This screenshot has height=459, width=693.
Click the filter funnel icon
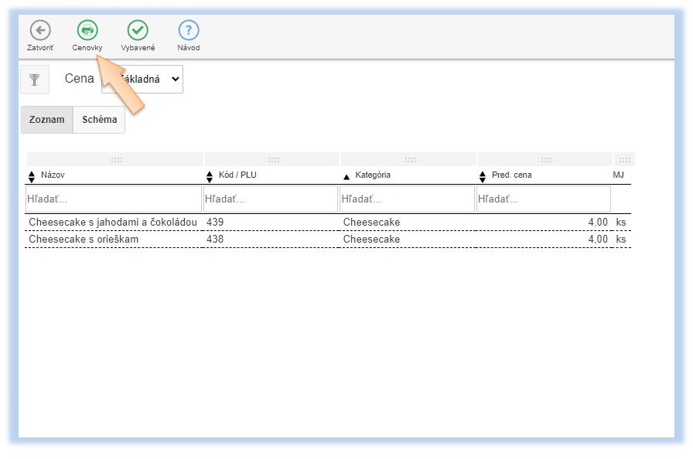[34, 80]
